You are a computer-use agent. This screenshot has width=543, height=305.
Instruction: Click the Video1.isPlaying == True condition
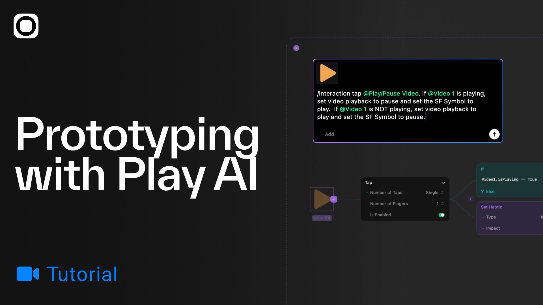[509, 179]
